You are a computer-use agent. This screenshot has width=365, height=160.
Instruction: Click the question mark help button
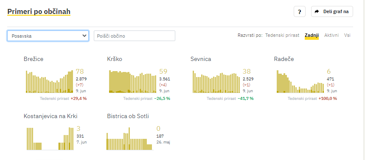[x=300, y=11]
